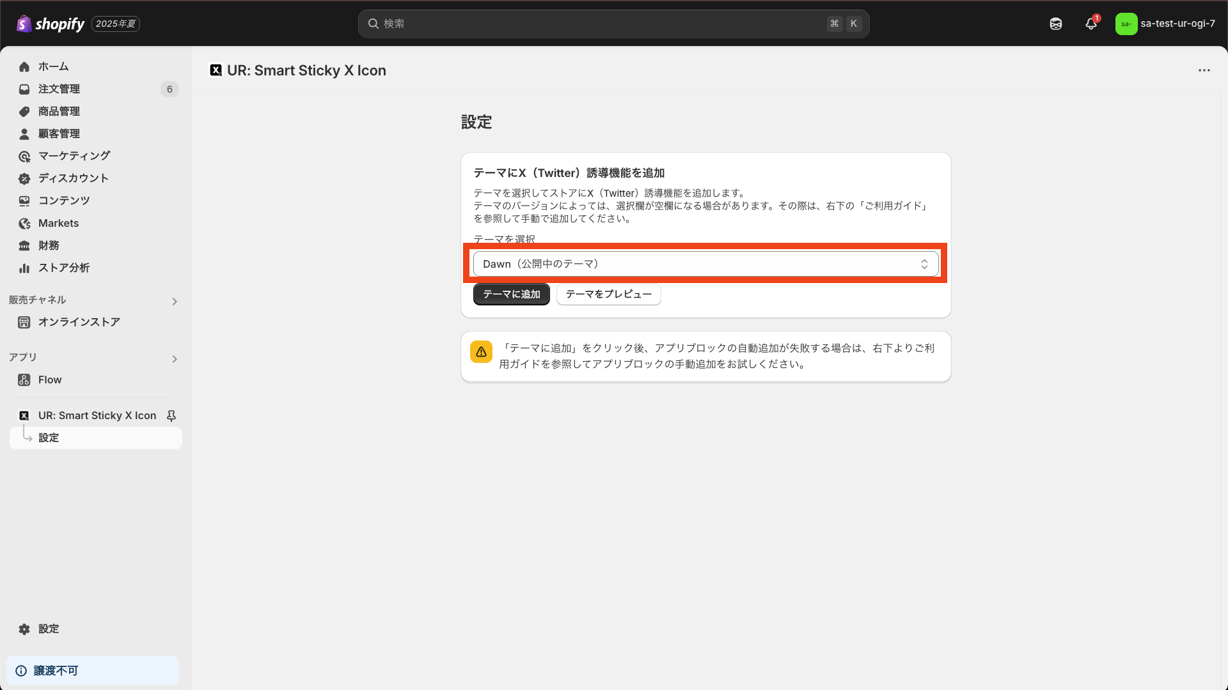
Task: Open the Sidekick assistant icon
Action: click(x=1056, y=24)
